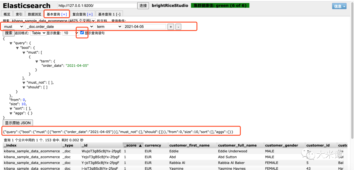
Task: Sort by _score column header
Action: pos(133,145)
